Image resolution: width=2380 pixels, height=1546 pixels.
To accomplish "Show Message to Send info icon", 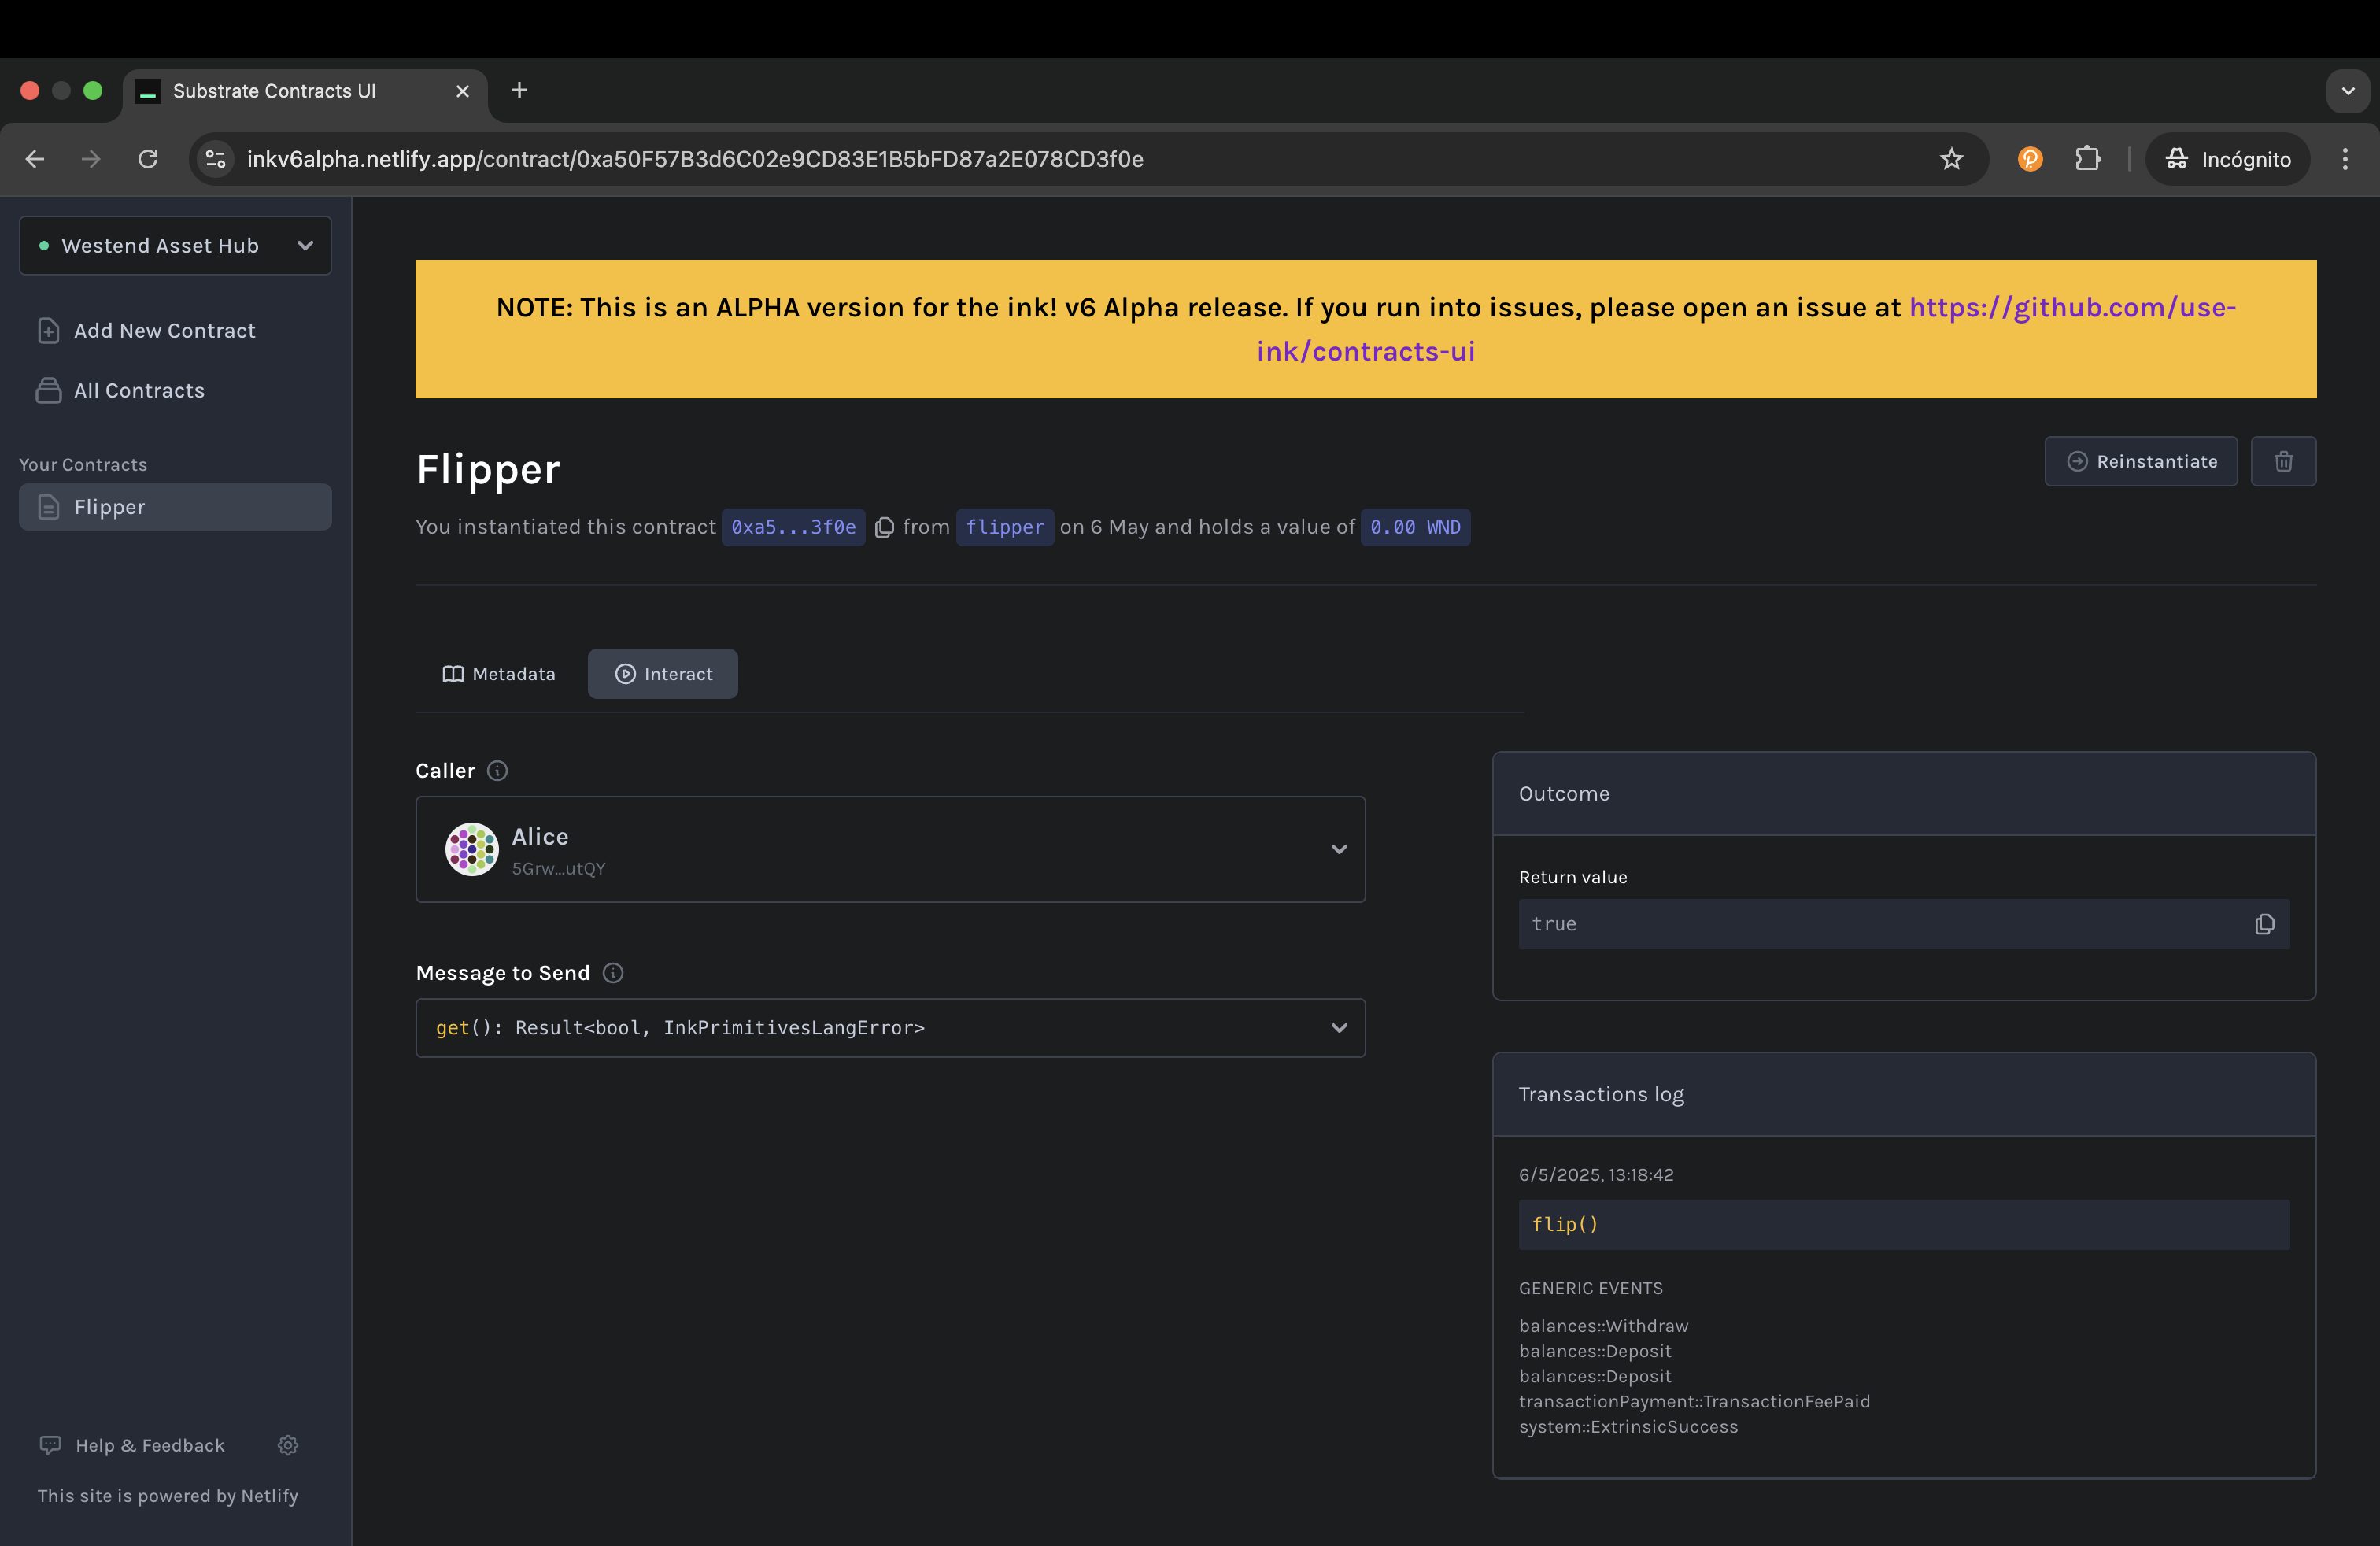I will (613, 973).
